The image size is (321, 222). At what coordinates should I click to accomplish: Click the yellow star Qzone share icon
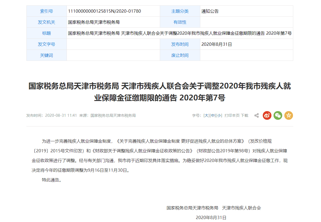tap(289, 115)
